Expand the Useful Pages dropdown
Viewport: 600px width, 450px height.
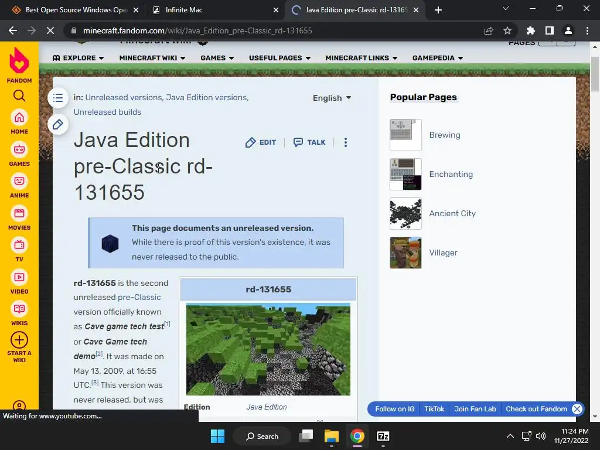click(x=279, y=58)
